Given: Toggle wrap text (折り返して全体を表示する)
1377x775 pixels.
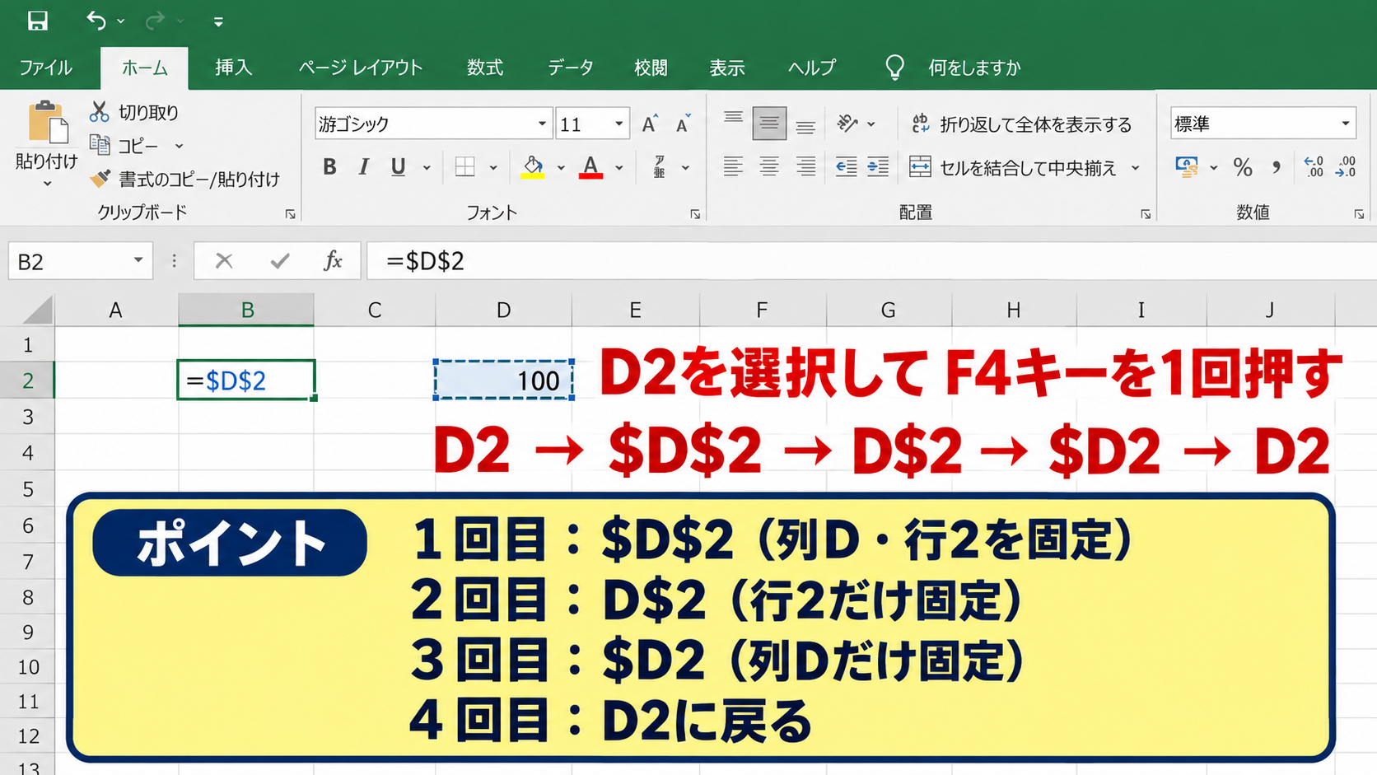Looking at the screenshot, I should 1021,124.
